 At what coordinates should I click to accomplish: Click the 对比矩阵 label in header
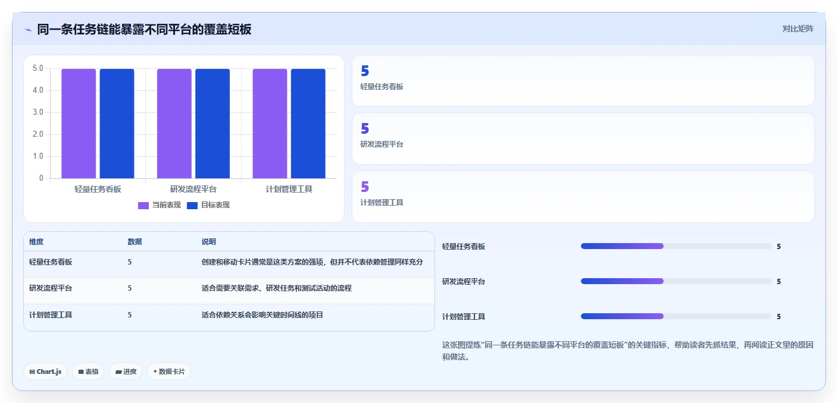(798, 29)
